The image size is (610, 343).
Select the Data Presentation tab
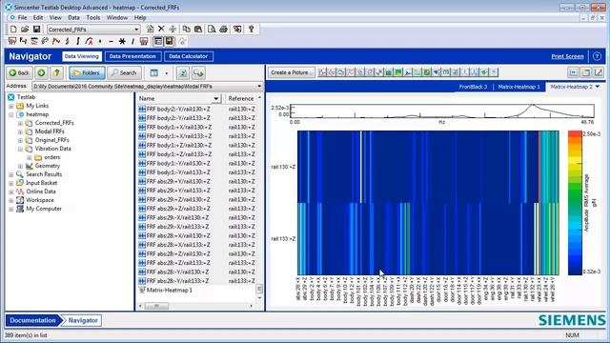[x=132, y=56]
